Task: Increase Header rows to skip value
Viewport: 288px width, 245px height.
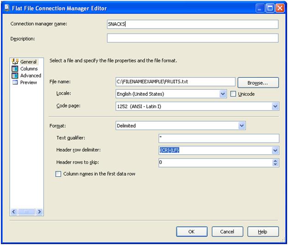Action: [x=275, y=160]
